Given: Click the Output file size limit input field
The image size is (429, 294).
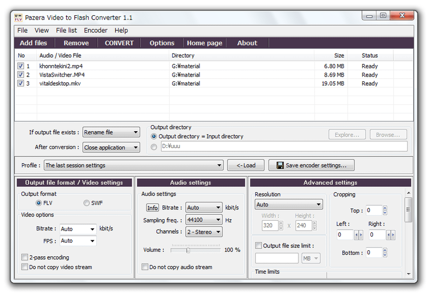Looking at the screenshot, I should [x=277, y=258].
